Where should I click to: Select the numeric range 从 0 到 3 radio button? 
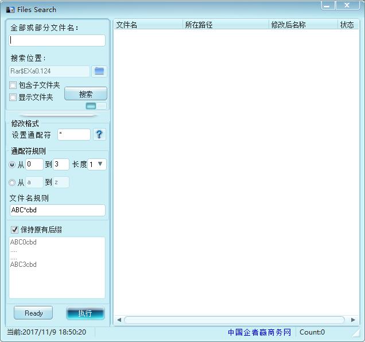(13, 165)
